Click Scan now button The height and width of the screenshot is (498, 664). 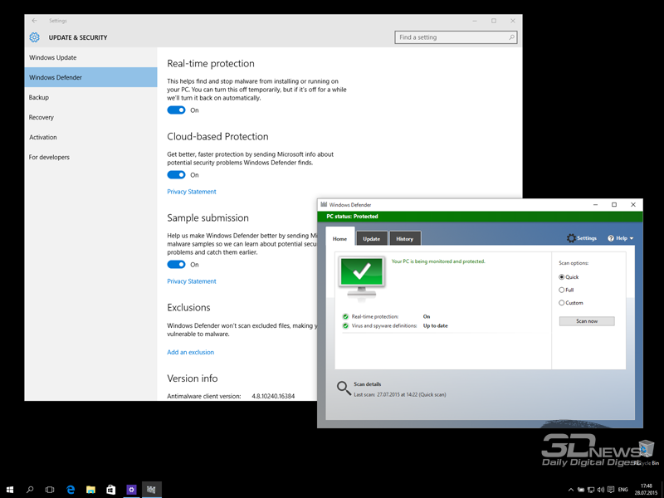point(587,321)
